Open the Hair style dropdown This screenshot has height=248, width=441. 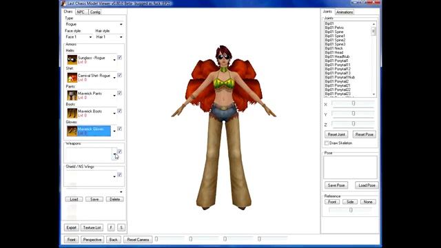point(109,37)
